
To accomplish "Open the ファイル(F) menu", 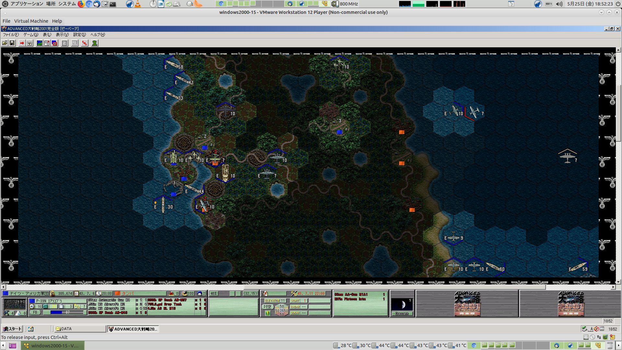I will (x=10, y=35).
